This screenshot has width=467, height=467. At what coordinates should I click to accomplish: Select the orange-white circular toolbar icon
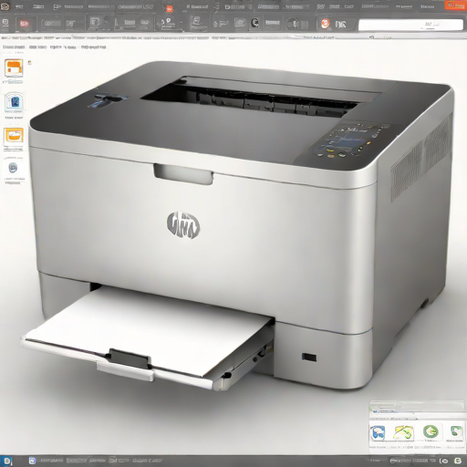[x=326, y=24]
